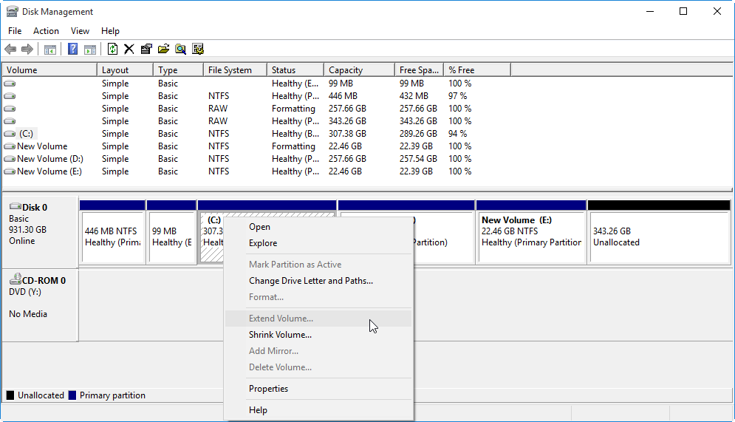Select the 343.26 GB Unallocated block
The width and height of the screenshot is (735, 422).
659,236
